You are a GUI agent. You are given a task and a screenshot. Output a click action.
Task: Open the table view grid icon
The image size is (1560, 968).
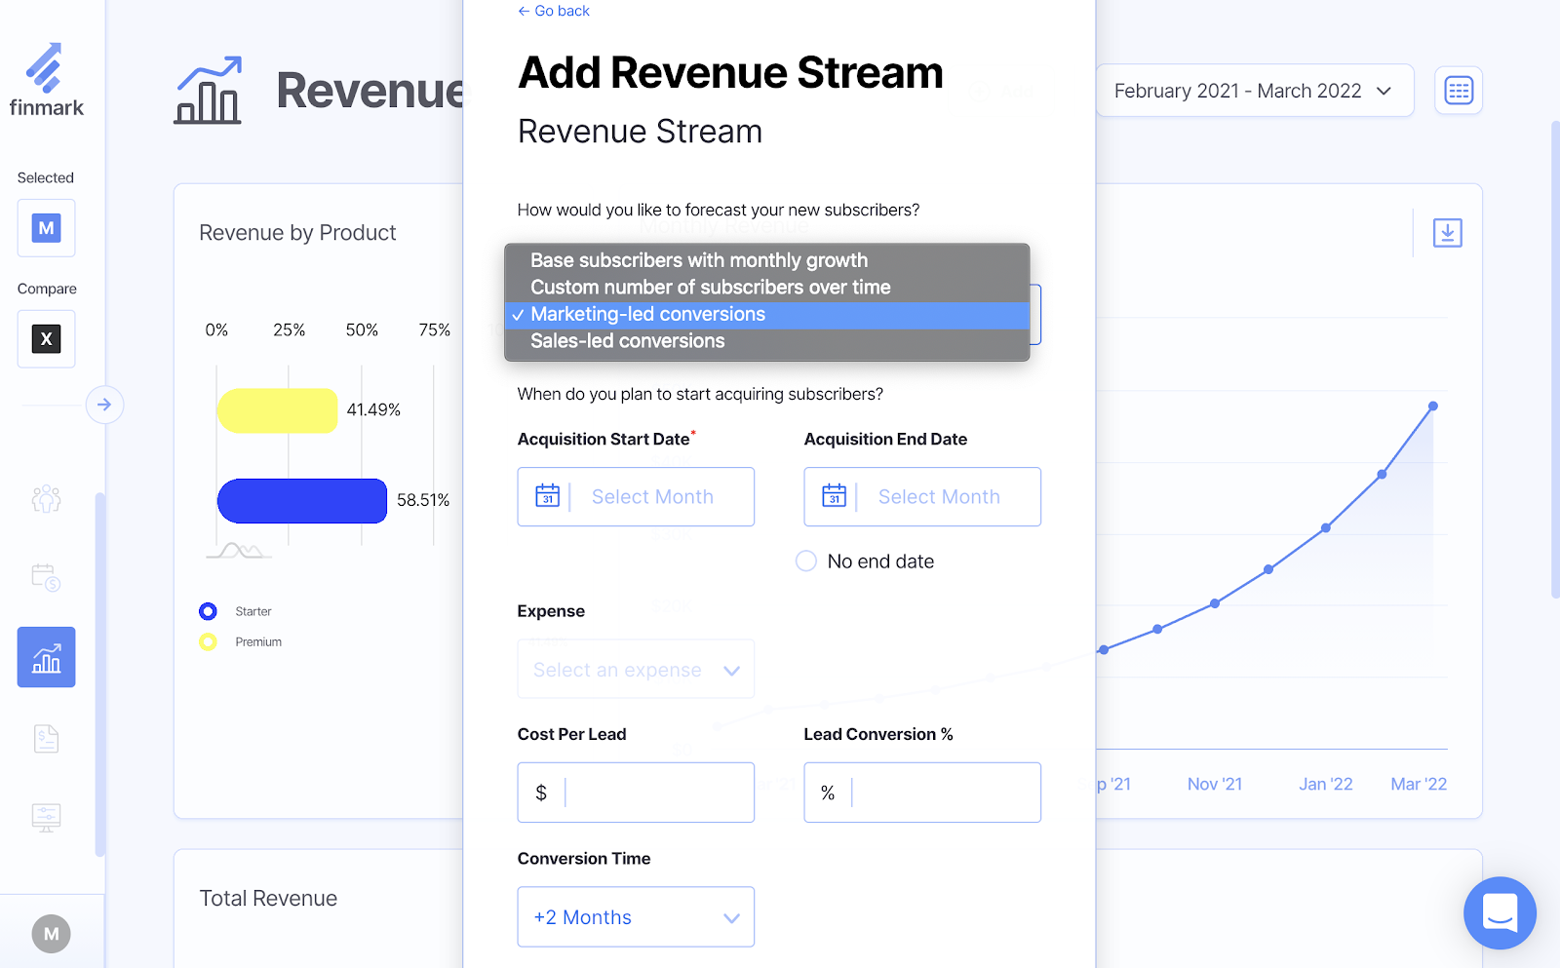[x=1458, y=91]
